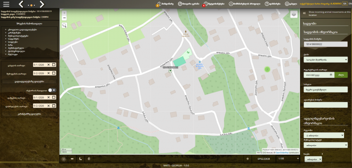
Task: Click the crosshair locate icon near EPSG
Action: point(248,159)
